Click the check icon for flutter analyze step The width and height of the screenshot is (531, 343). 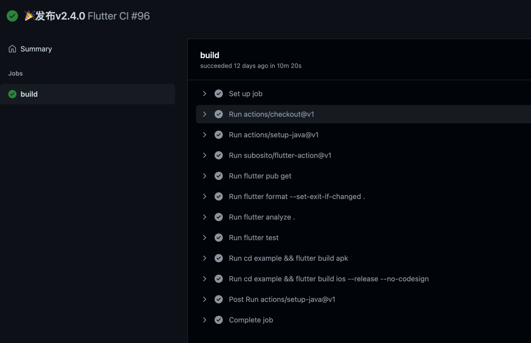(219, 217)
